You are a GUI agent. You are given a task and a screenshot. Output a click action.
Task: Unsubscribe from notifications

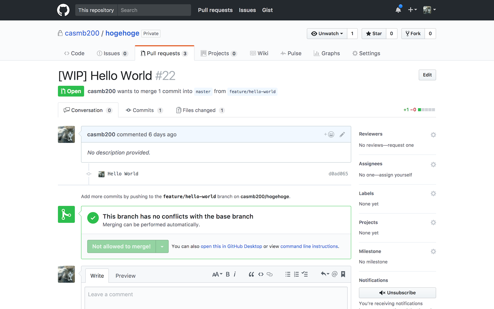[398, 293]
